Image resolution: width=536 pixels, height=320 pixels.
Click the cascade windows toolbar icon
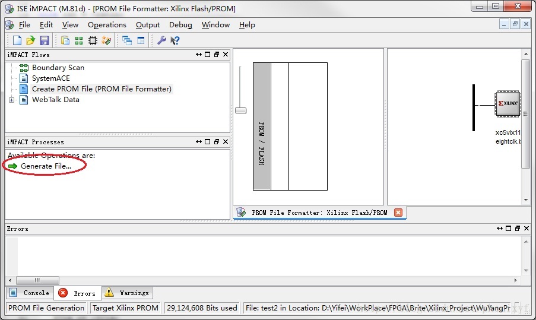127,40
